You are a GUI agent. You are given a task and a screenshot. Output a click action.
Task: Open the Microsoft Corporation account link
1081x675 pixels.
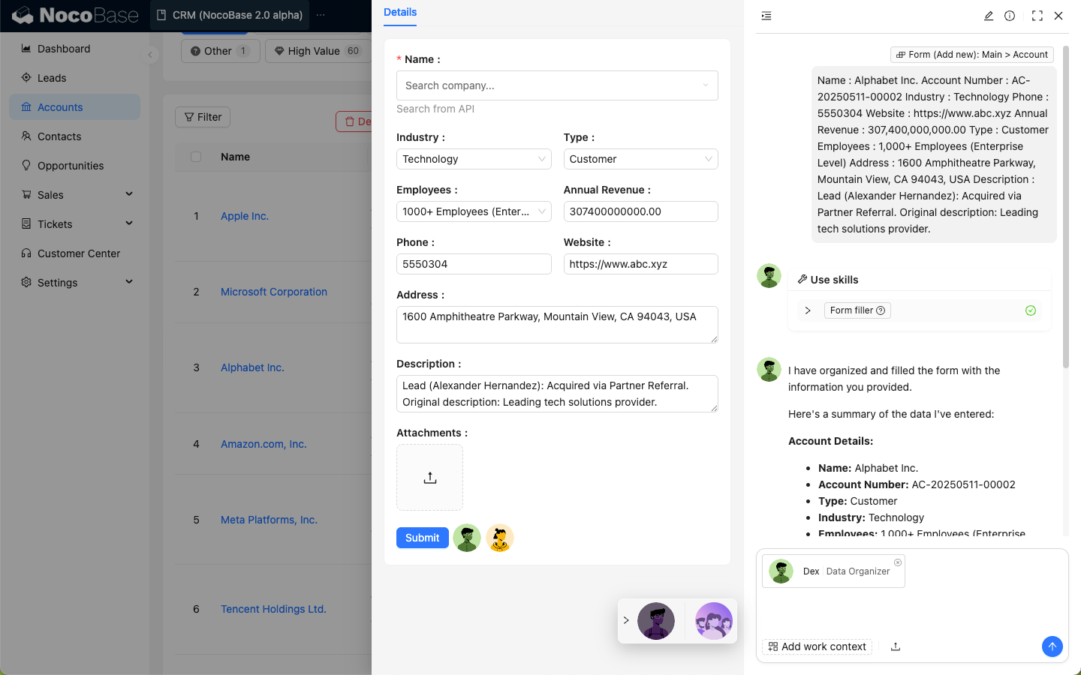(273, 292)
